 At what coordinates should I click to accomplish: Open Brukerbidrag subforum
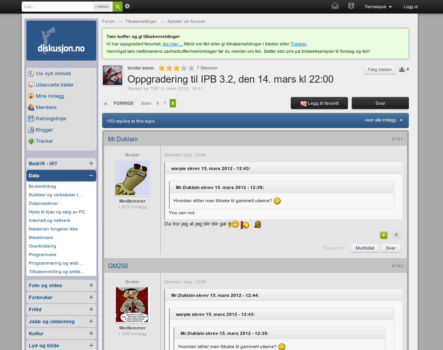pyautogui.click(x=42, y=186)
